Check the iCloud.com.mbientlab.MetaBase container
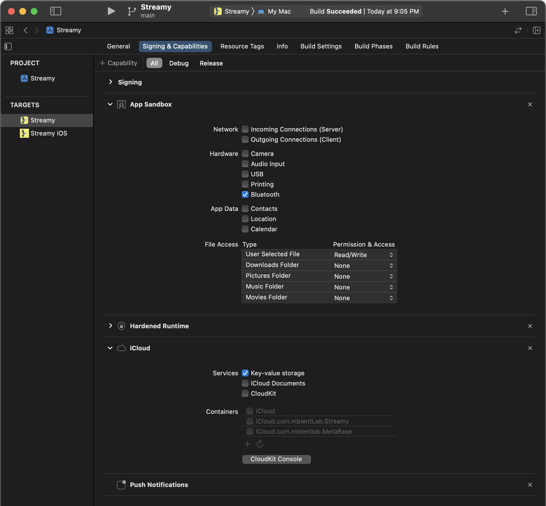This screenshot has height=506, width=546. click(x=250, y=431)
